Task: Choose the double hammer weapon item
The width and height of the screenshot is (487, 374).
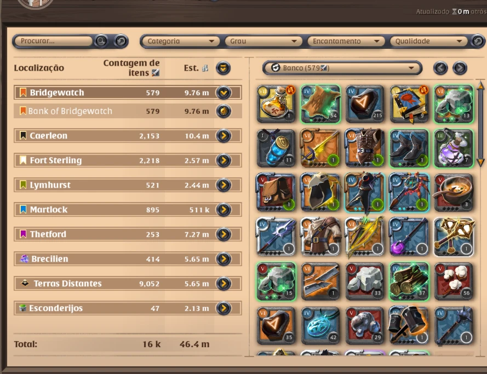Action: click(409, 326)
